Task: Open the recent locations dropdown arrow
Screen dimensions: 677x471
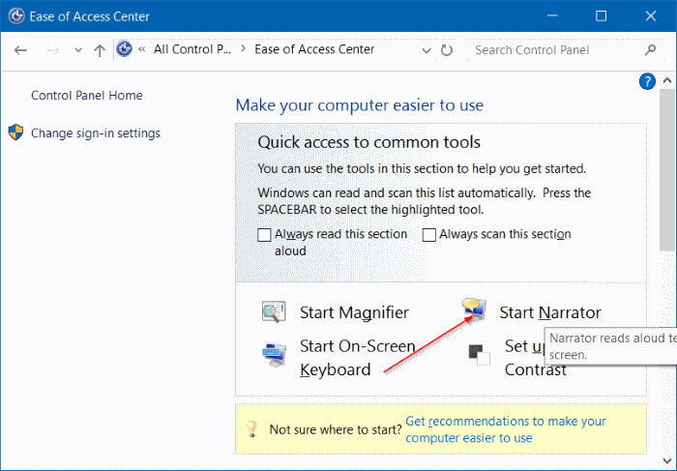Action: (78, 50)
